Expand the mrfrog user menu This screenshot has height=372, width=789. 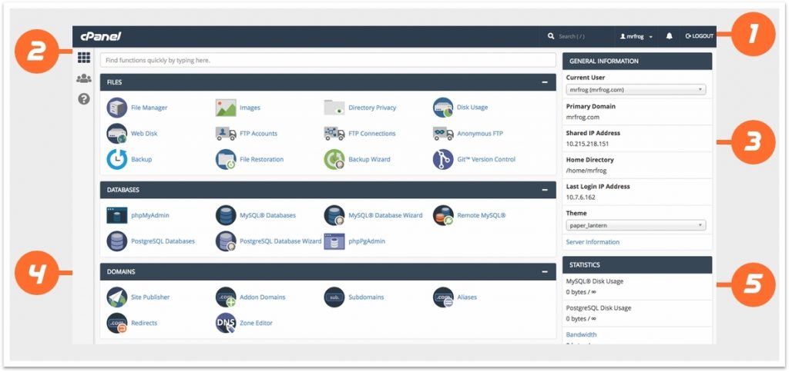tap(636, 36)
